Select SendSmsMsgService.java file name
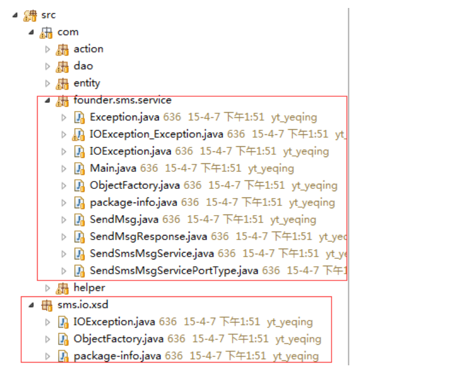Screen dimensions: 450x371 [152, 254]
